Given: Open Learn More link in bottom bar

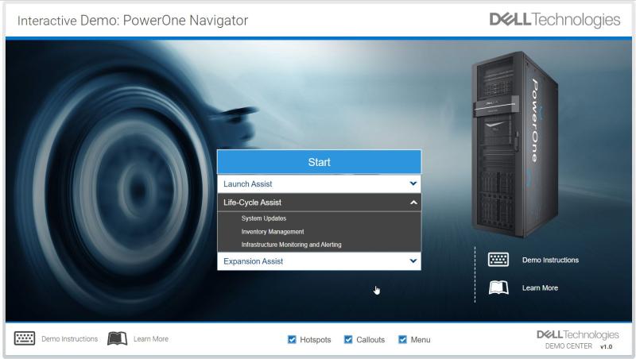Looking at the screenshot, I should click(151, 338).
